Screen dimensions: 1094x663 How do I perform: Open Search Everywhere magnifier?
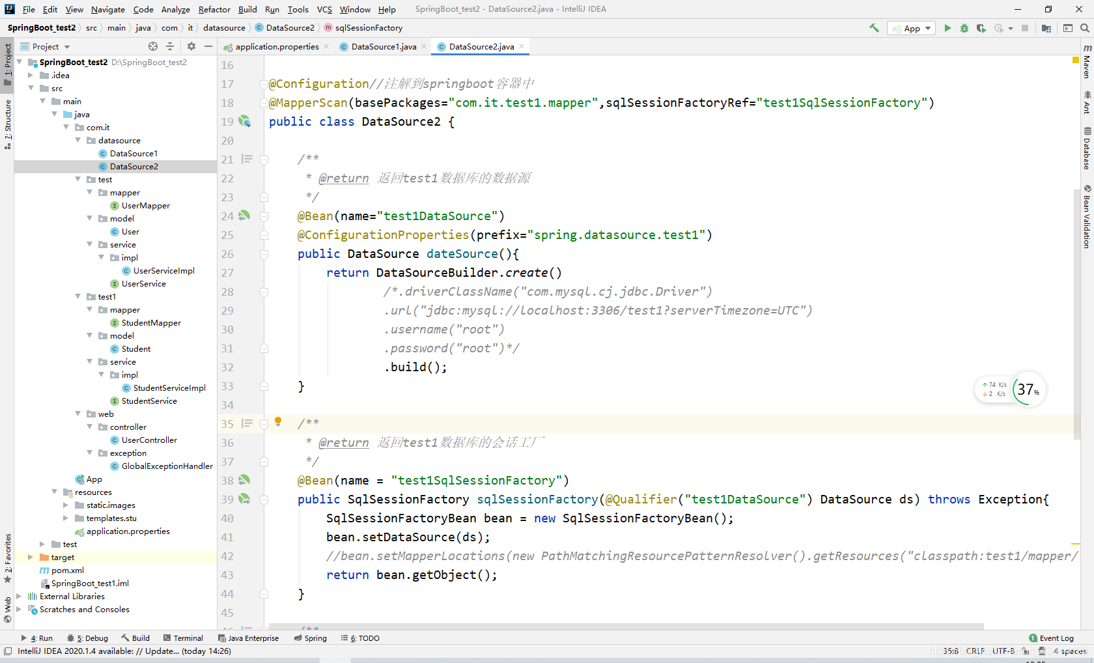click(1085, 28)
